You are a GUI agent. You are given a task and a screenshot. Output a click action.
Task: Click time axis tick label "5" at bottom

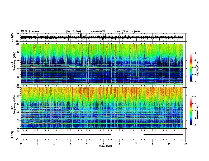[103, 144]
